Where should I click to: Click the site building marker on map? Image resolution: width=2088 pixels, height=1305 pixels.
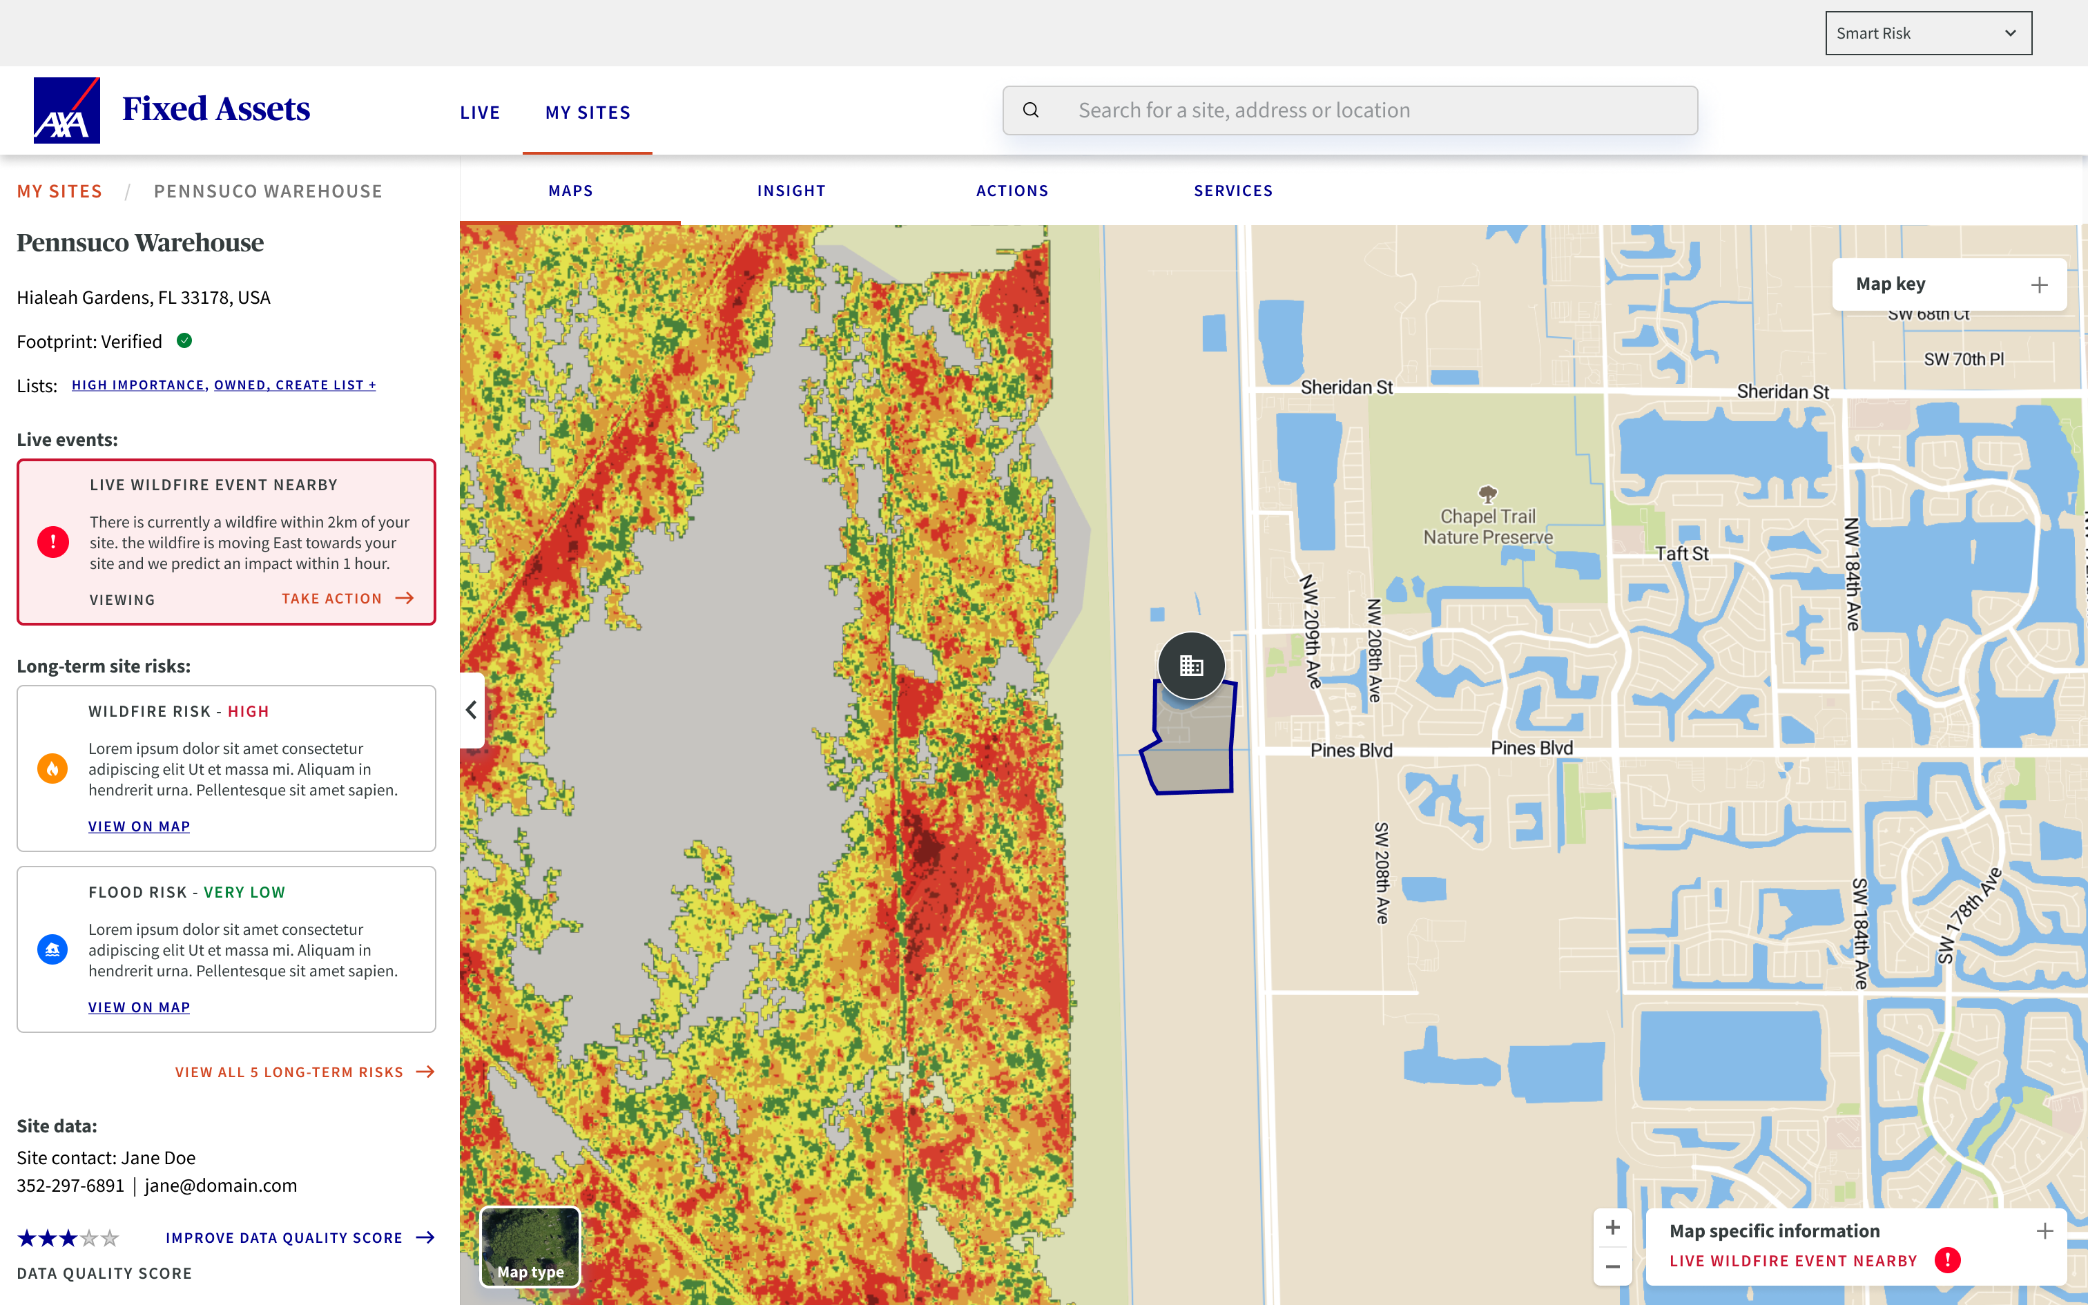(x=1192, y=666)
